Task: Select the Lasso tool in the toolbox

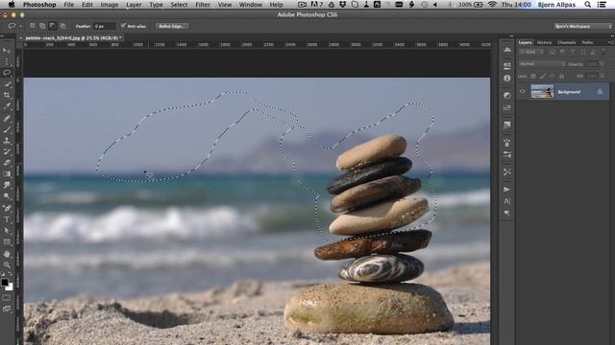Action: point(7,73)
